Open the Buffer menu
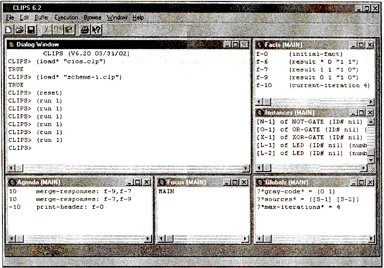 coord(42,18)
